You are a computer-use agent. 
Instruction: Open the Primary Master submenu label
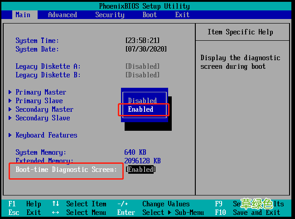pos(41,92)
